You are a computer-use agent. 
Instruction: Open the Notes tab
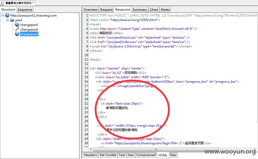tap(165, 10)
